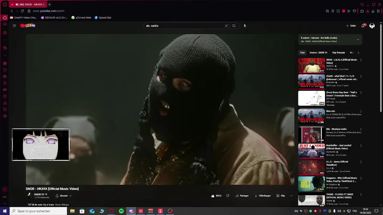Open Windows Start menu

click(5, 211)
